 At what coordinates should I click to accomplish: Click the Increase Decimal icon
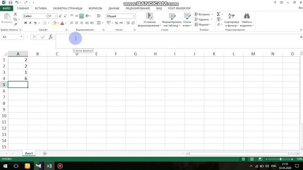(128, 23)
